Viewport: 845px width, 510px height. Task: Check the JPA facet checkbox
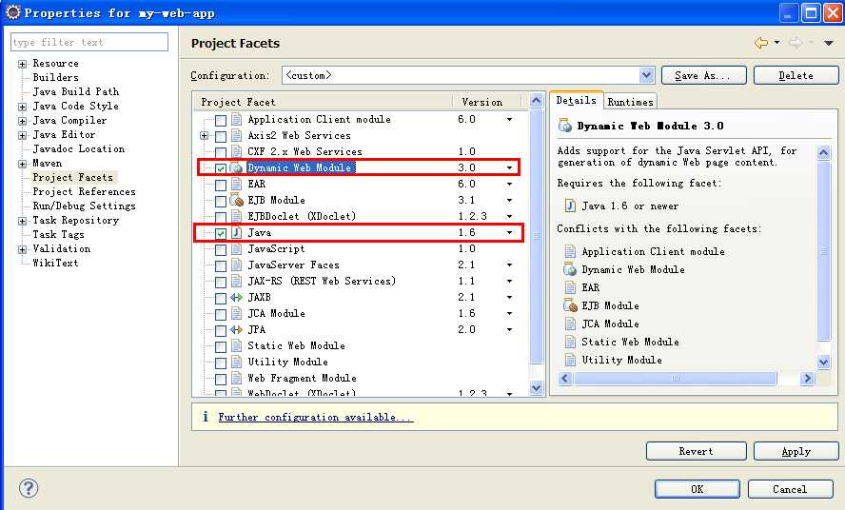[x=221, y=330]
